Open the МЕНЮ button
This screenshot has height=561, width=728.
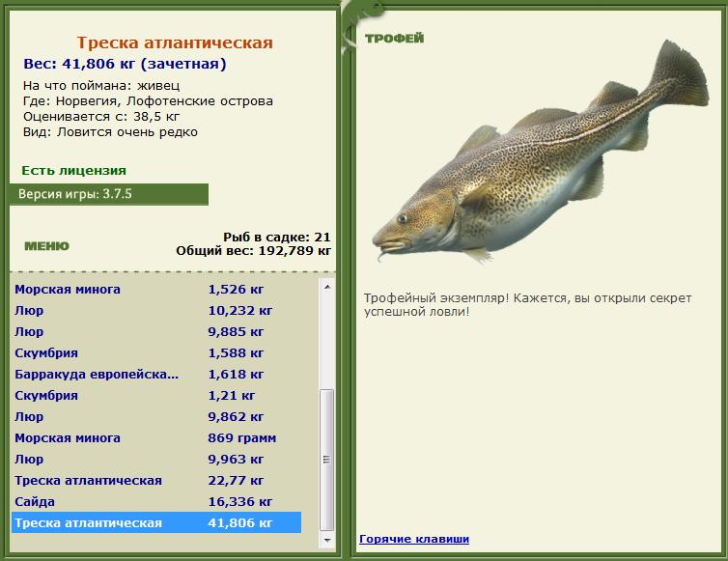click(47, 245)
